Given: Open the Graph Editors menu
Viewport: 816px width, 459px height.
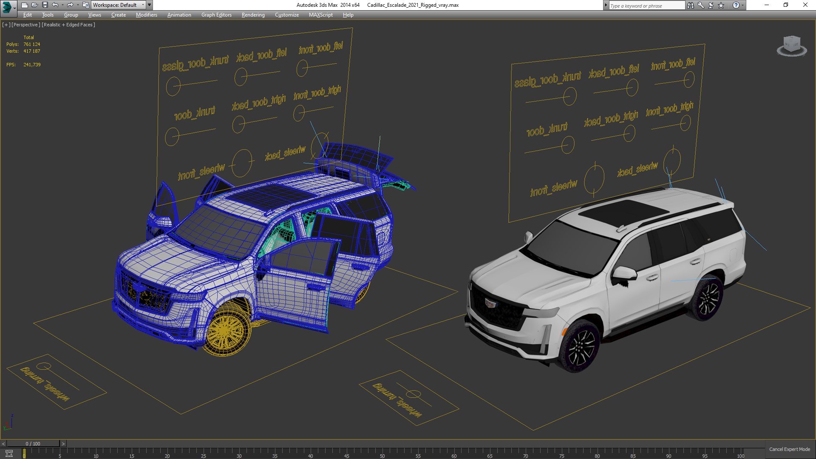Looking at the screenshot, I should [x=216, y=15].
